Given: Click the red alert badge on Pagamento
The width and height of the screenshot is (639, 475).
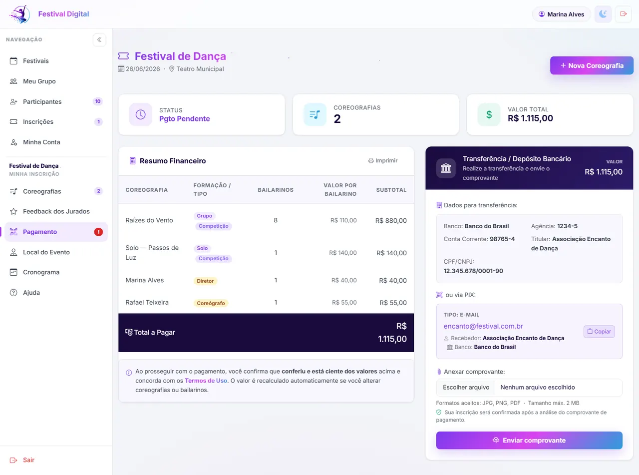Looking at the screenshot, I should click(x=98, y=232).
